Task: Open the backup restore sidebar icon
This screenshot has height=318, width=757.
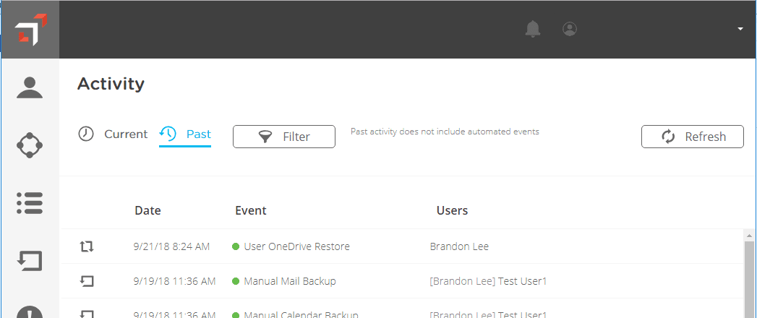Action: pos(30,261)
